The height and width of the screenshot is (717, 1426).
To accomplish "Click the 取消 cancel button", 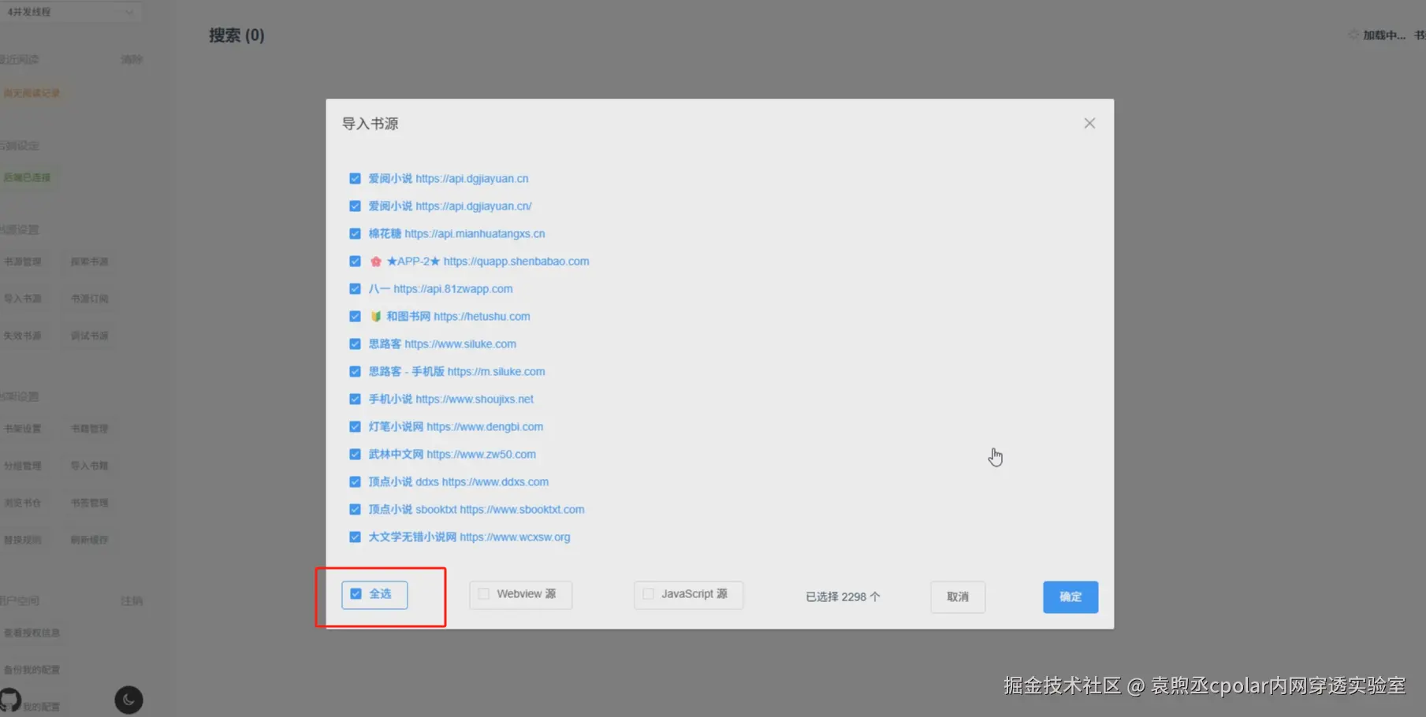I will 958,597.
